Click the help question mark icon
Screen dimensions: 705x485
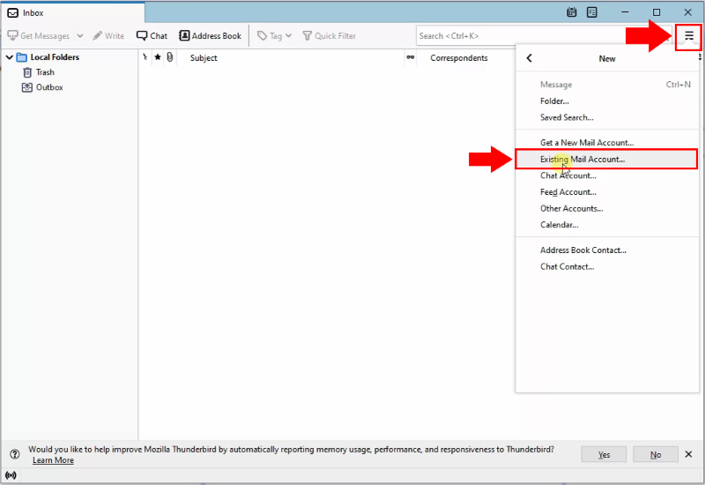[x=15, y=454]
